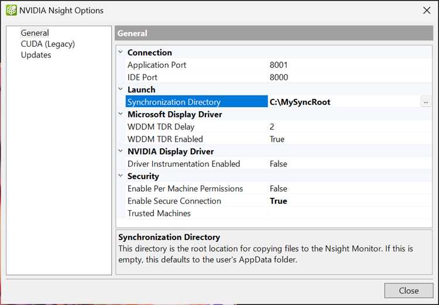Change Enable Per Machine Permissions value False

[349, 189]
